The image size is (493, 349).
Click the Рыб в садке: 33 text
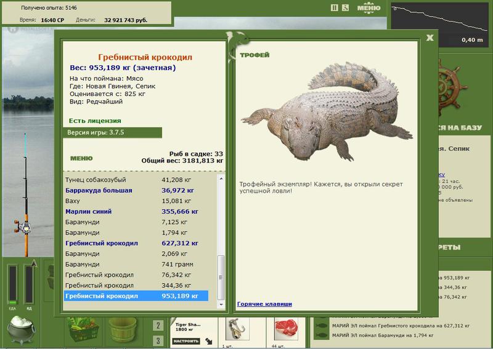(x=196, y=154)
